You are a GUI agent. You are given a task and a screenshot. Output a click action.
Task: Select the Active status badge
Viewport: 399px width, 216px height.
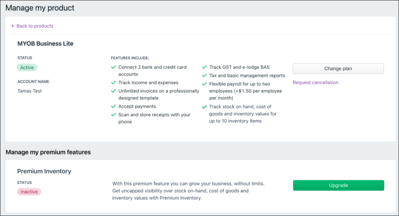click(x=27, y=67)
